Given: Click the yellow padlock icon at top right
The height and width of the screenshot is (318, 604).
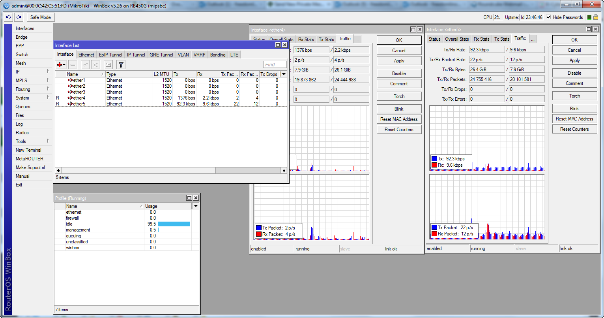Looking at the screenshot, I should [x=595, y=17].
